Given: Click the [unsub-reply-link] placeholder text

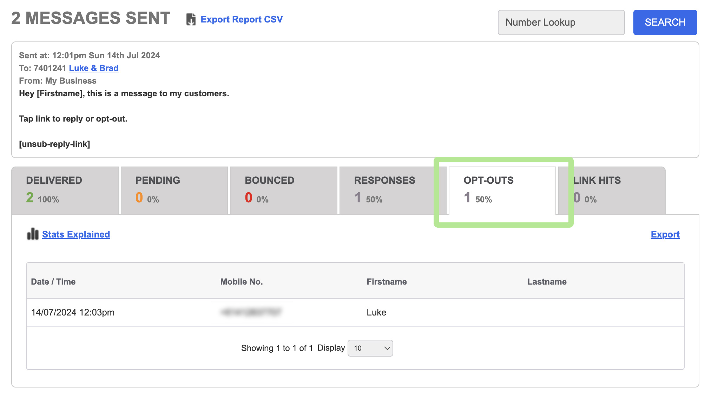Looking at the screenshot, I should click(54, 144).
